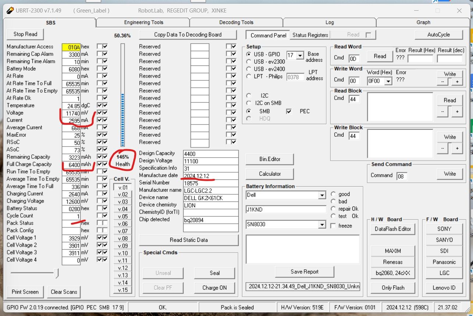Select the I2C protocol radio button
The width and height of the screenshot is (473, 316).
point(249,96)
